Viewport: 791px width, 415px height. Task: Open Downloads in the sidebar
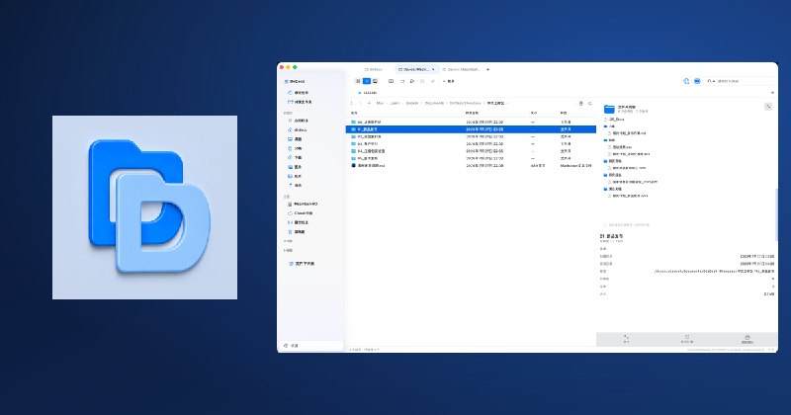coord(295,158)
